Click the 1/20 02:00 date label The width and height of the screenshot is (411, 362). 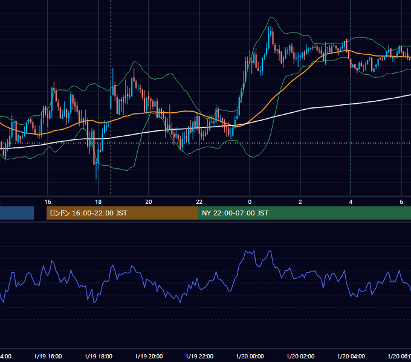click(300, 356)
